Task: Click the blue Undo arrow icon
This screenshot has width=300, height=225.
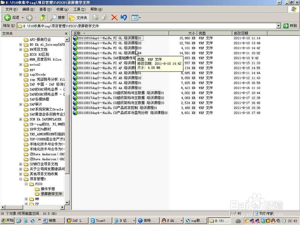Action: 124,18
